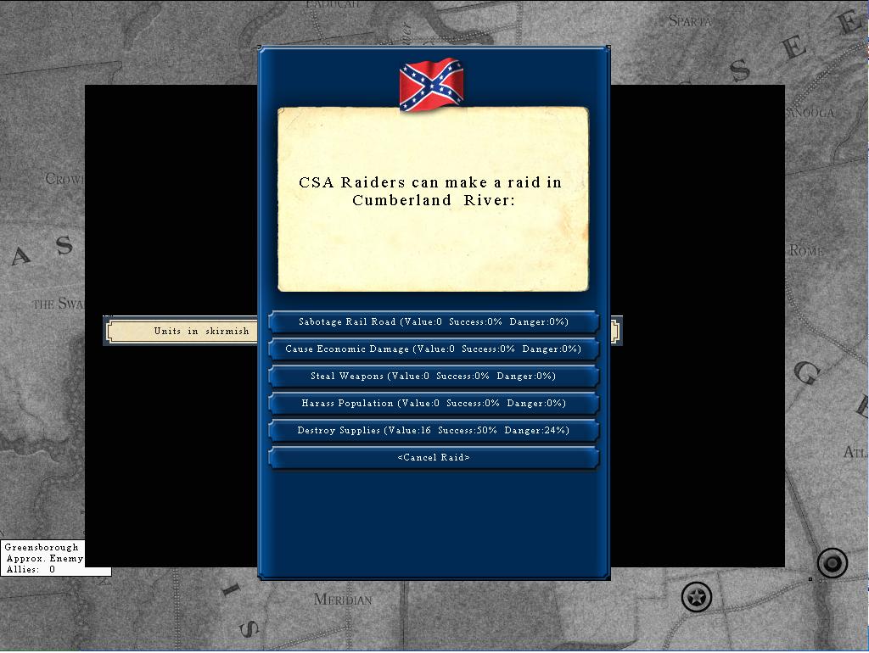Click the Rome map label
This screenshot has height=653, width=869.
pos(806,250)
